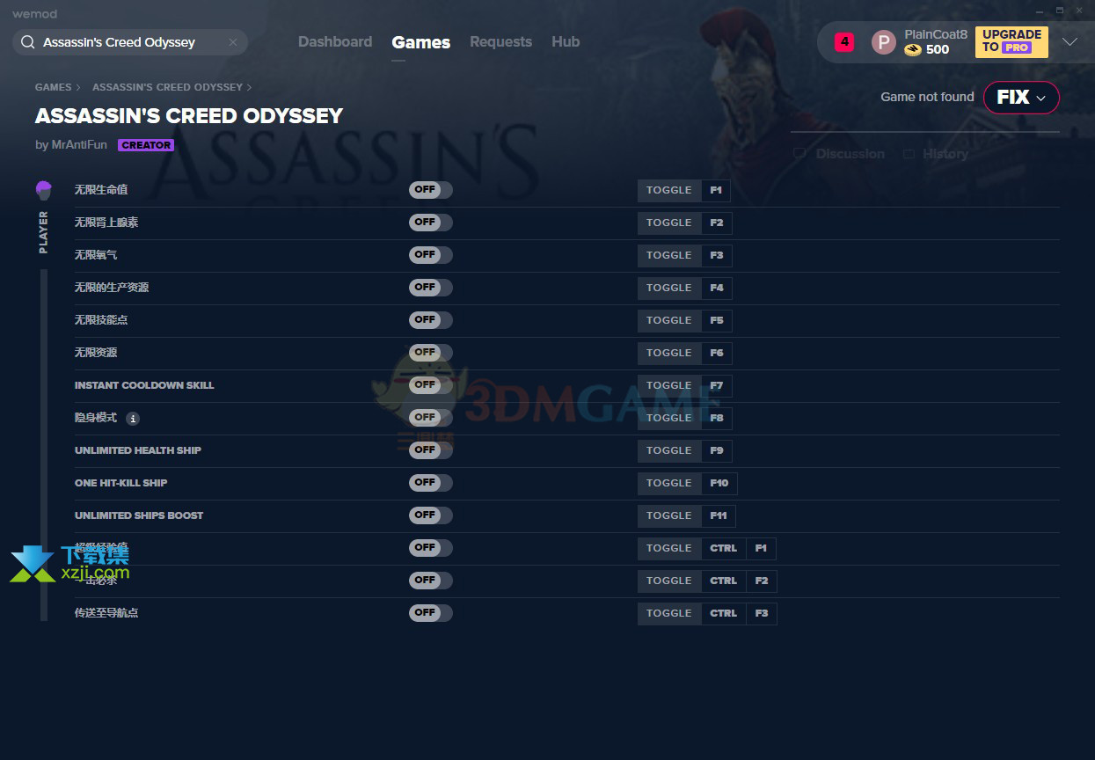Click the Discussion speech bubble icon
Screen dimensions: 1095x760
pyautogui.click(x=799, y=154)
